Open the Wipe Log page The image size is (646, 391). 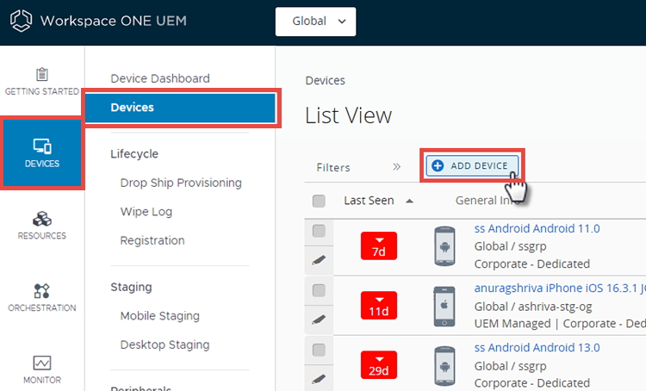coord(146,211)
